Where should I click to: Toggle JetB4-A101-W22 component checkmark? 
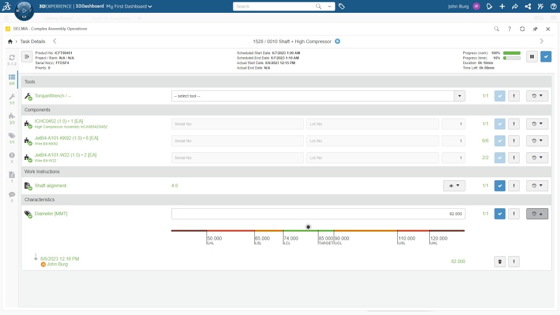pyautogui.click(x=500, y=157)
